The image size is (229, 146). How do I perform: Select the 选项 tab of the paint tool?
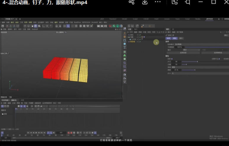tap(168, 38)
